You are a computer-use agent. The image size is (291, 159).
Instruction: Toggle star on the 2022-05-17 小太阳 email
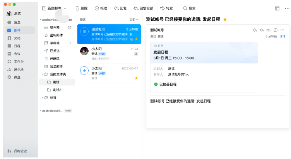(136, 78)
